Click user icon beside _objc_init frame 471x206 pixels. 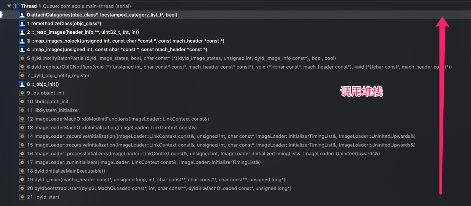22,84
